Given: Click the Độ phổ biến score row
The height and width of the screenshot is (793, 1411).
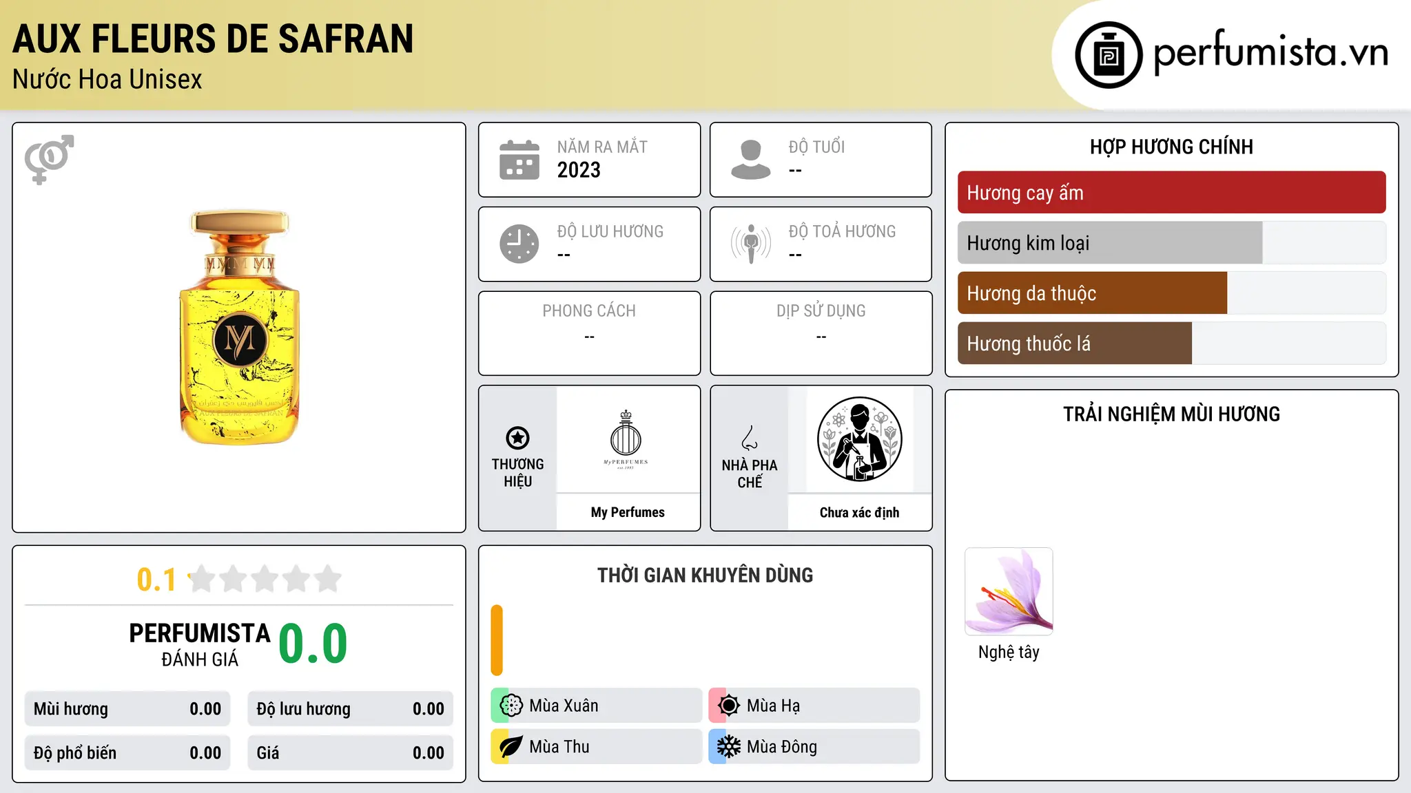Looking at the screenshot, I should click(127, 753).
